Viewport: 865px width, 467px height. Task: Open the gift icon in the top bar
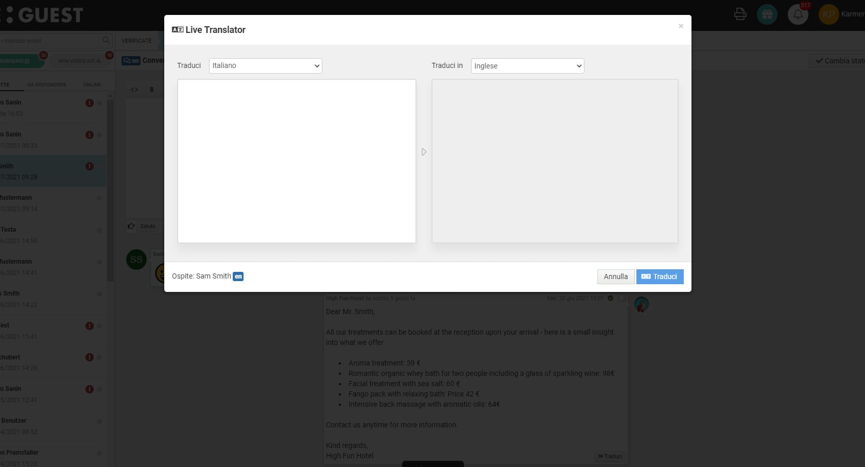pos(767,14)
